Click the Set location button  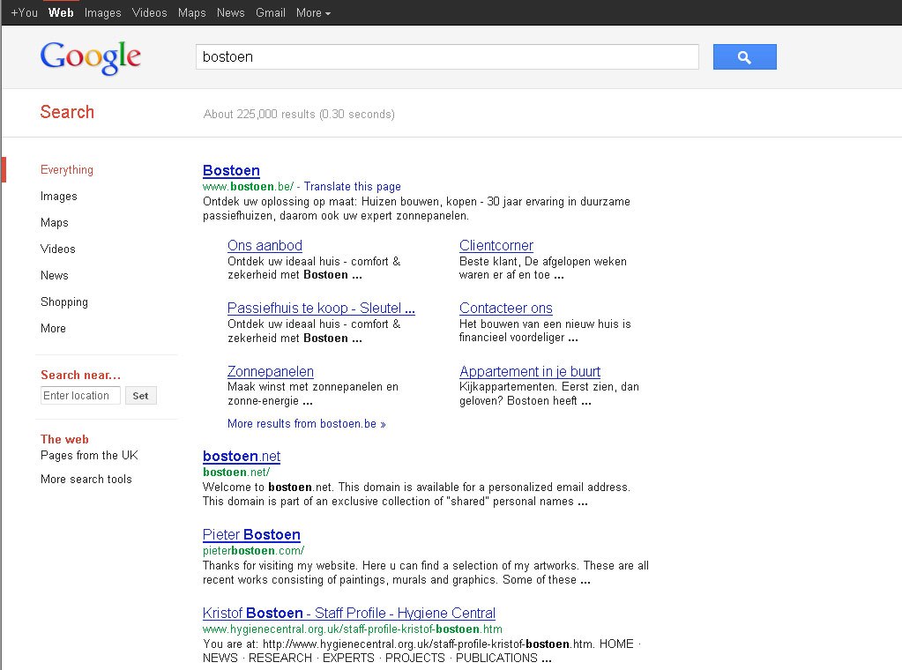pyautogui.click(x=140, y=396)
